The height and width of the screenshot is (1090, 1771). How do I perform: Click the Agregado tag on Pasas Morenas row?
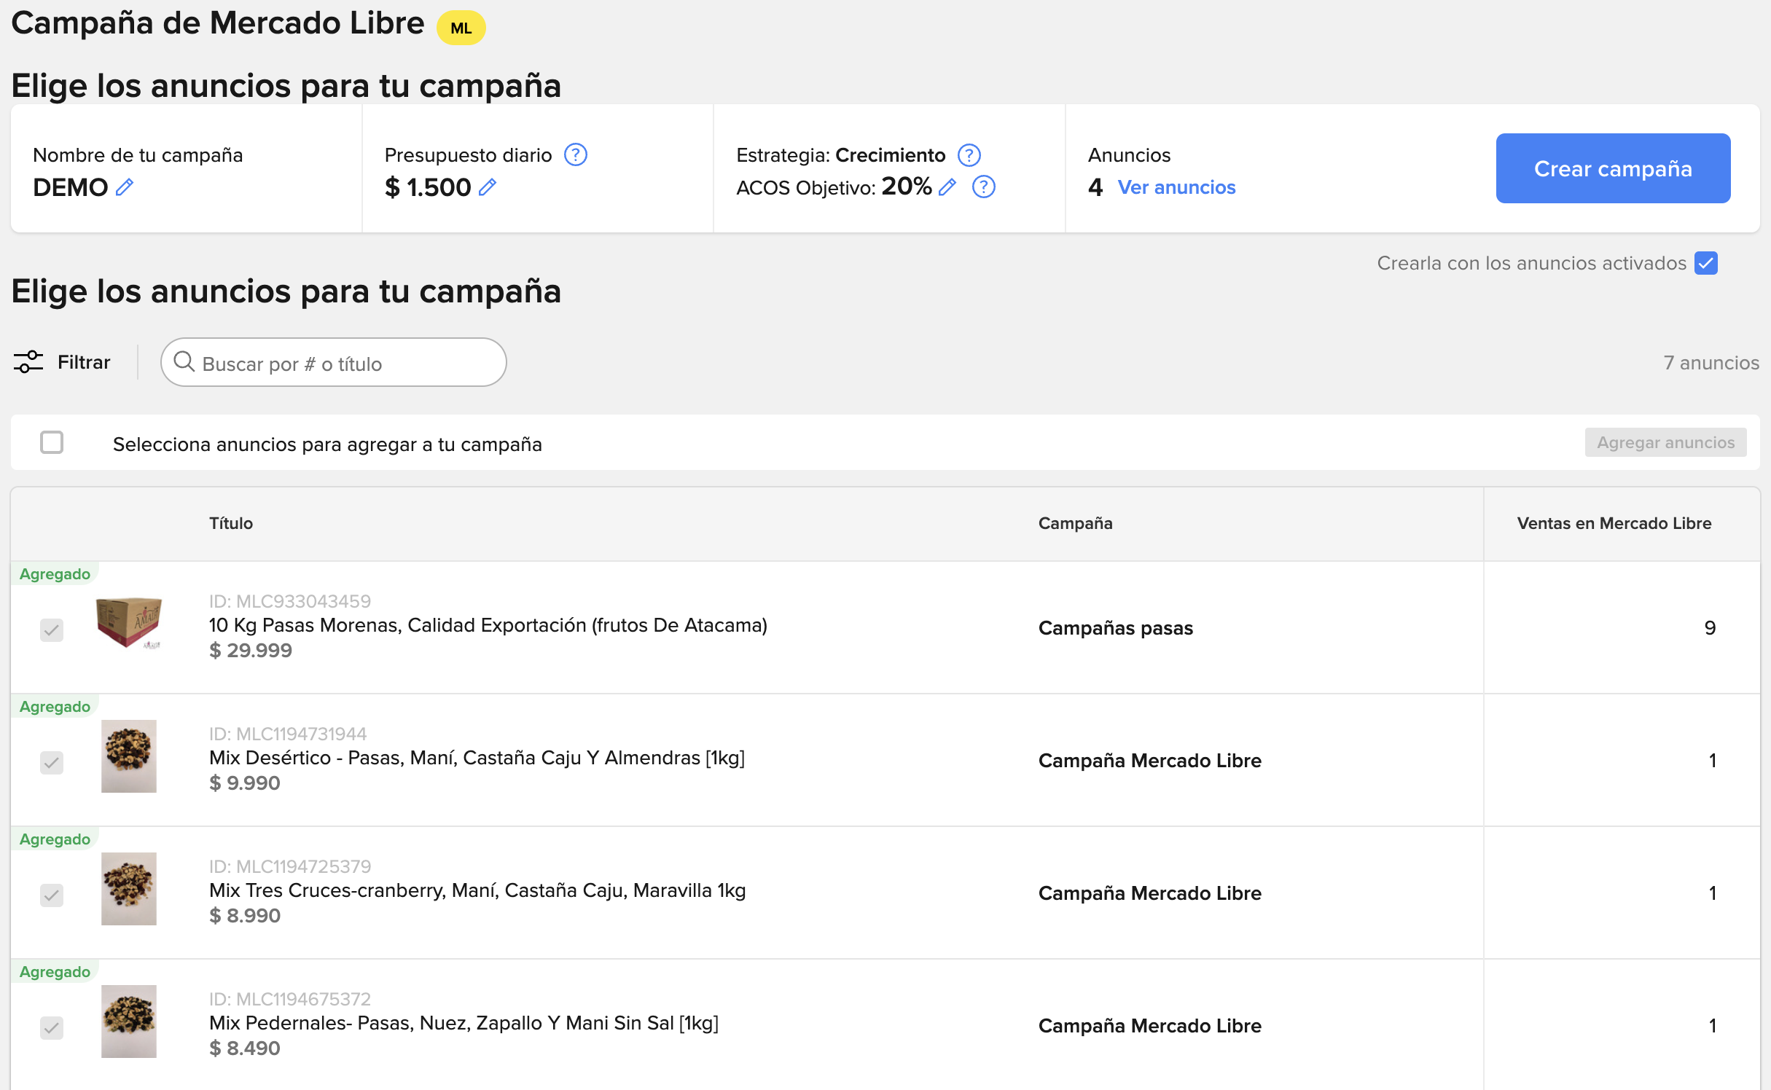[x=55, y=574]
